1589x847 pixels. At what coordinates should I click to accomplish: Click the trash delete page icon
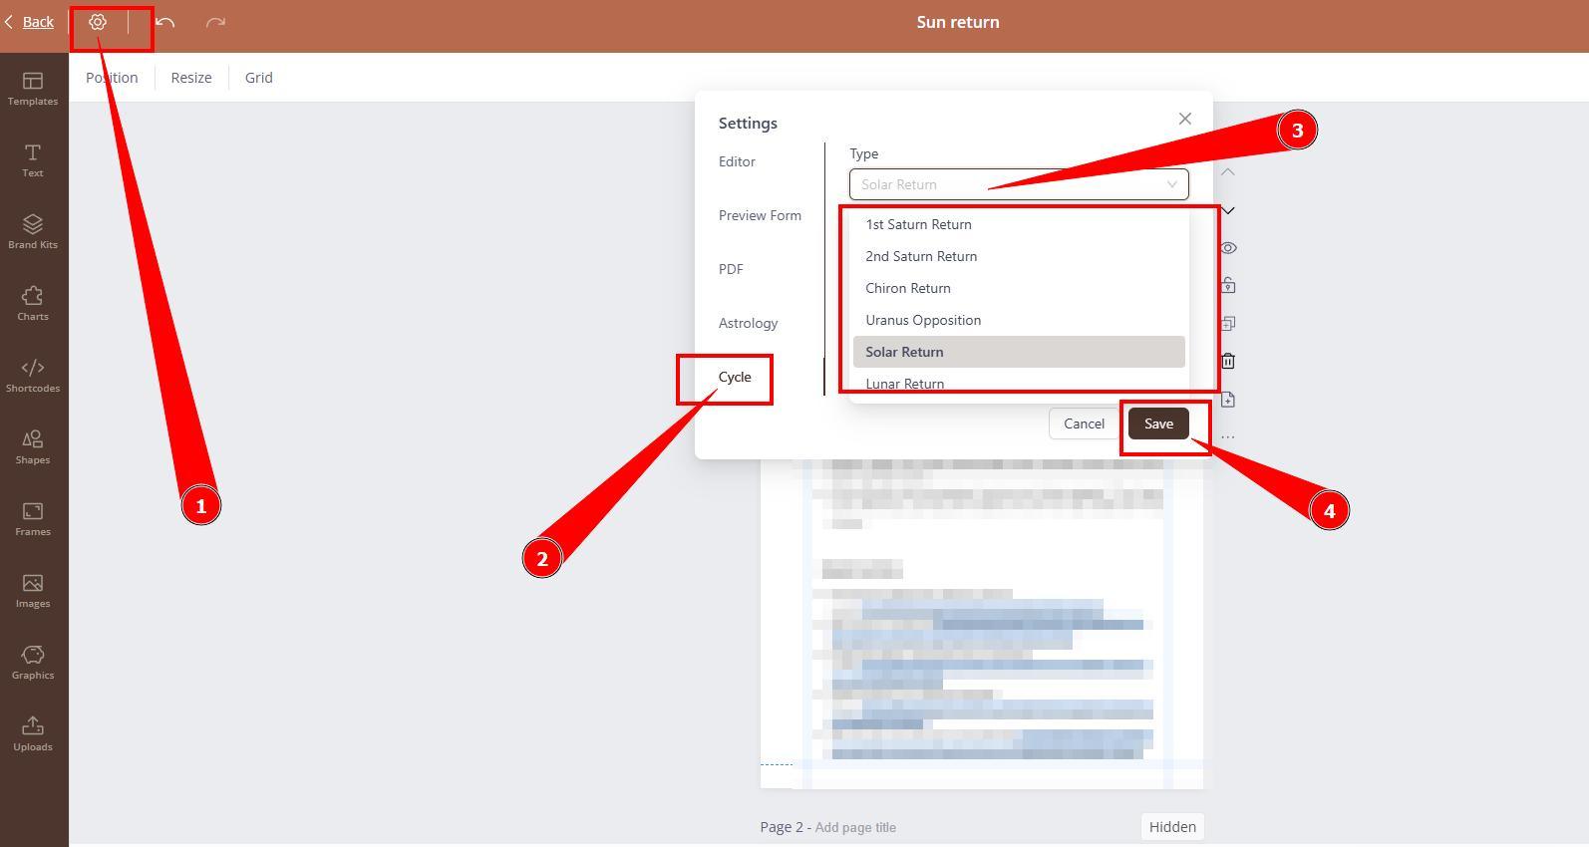click(x=1228, y=361)
